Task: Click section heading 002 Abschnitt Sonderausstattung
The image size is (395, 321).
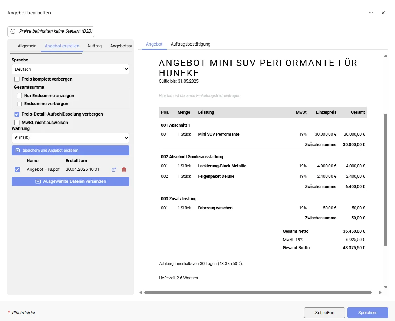Action: click(x=192, y=157)
